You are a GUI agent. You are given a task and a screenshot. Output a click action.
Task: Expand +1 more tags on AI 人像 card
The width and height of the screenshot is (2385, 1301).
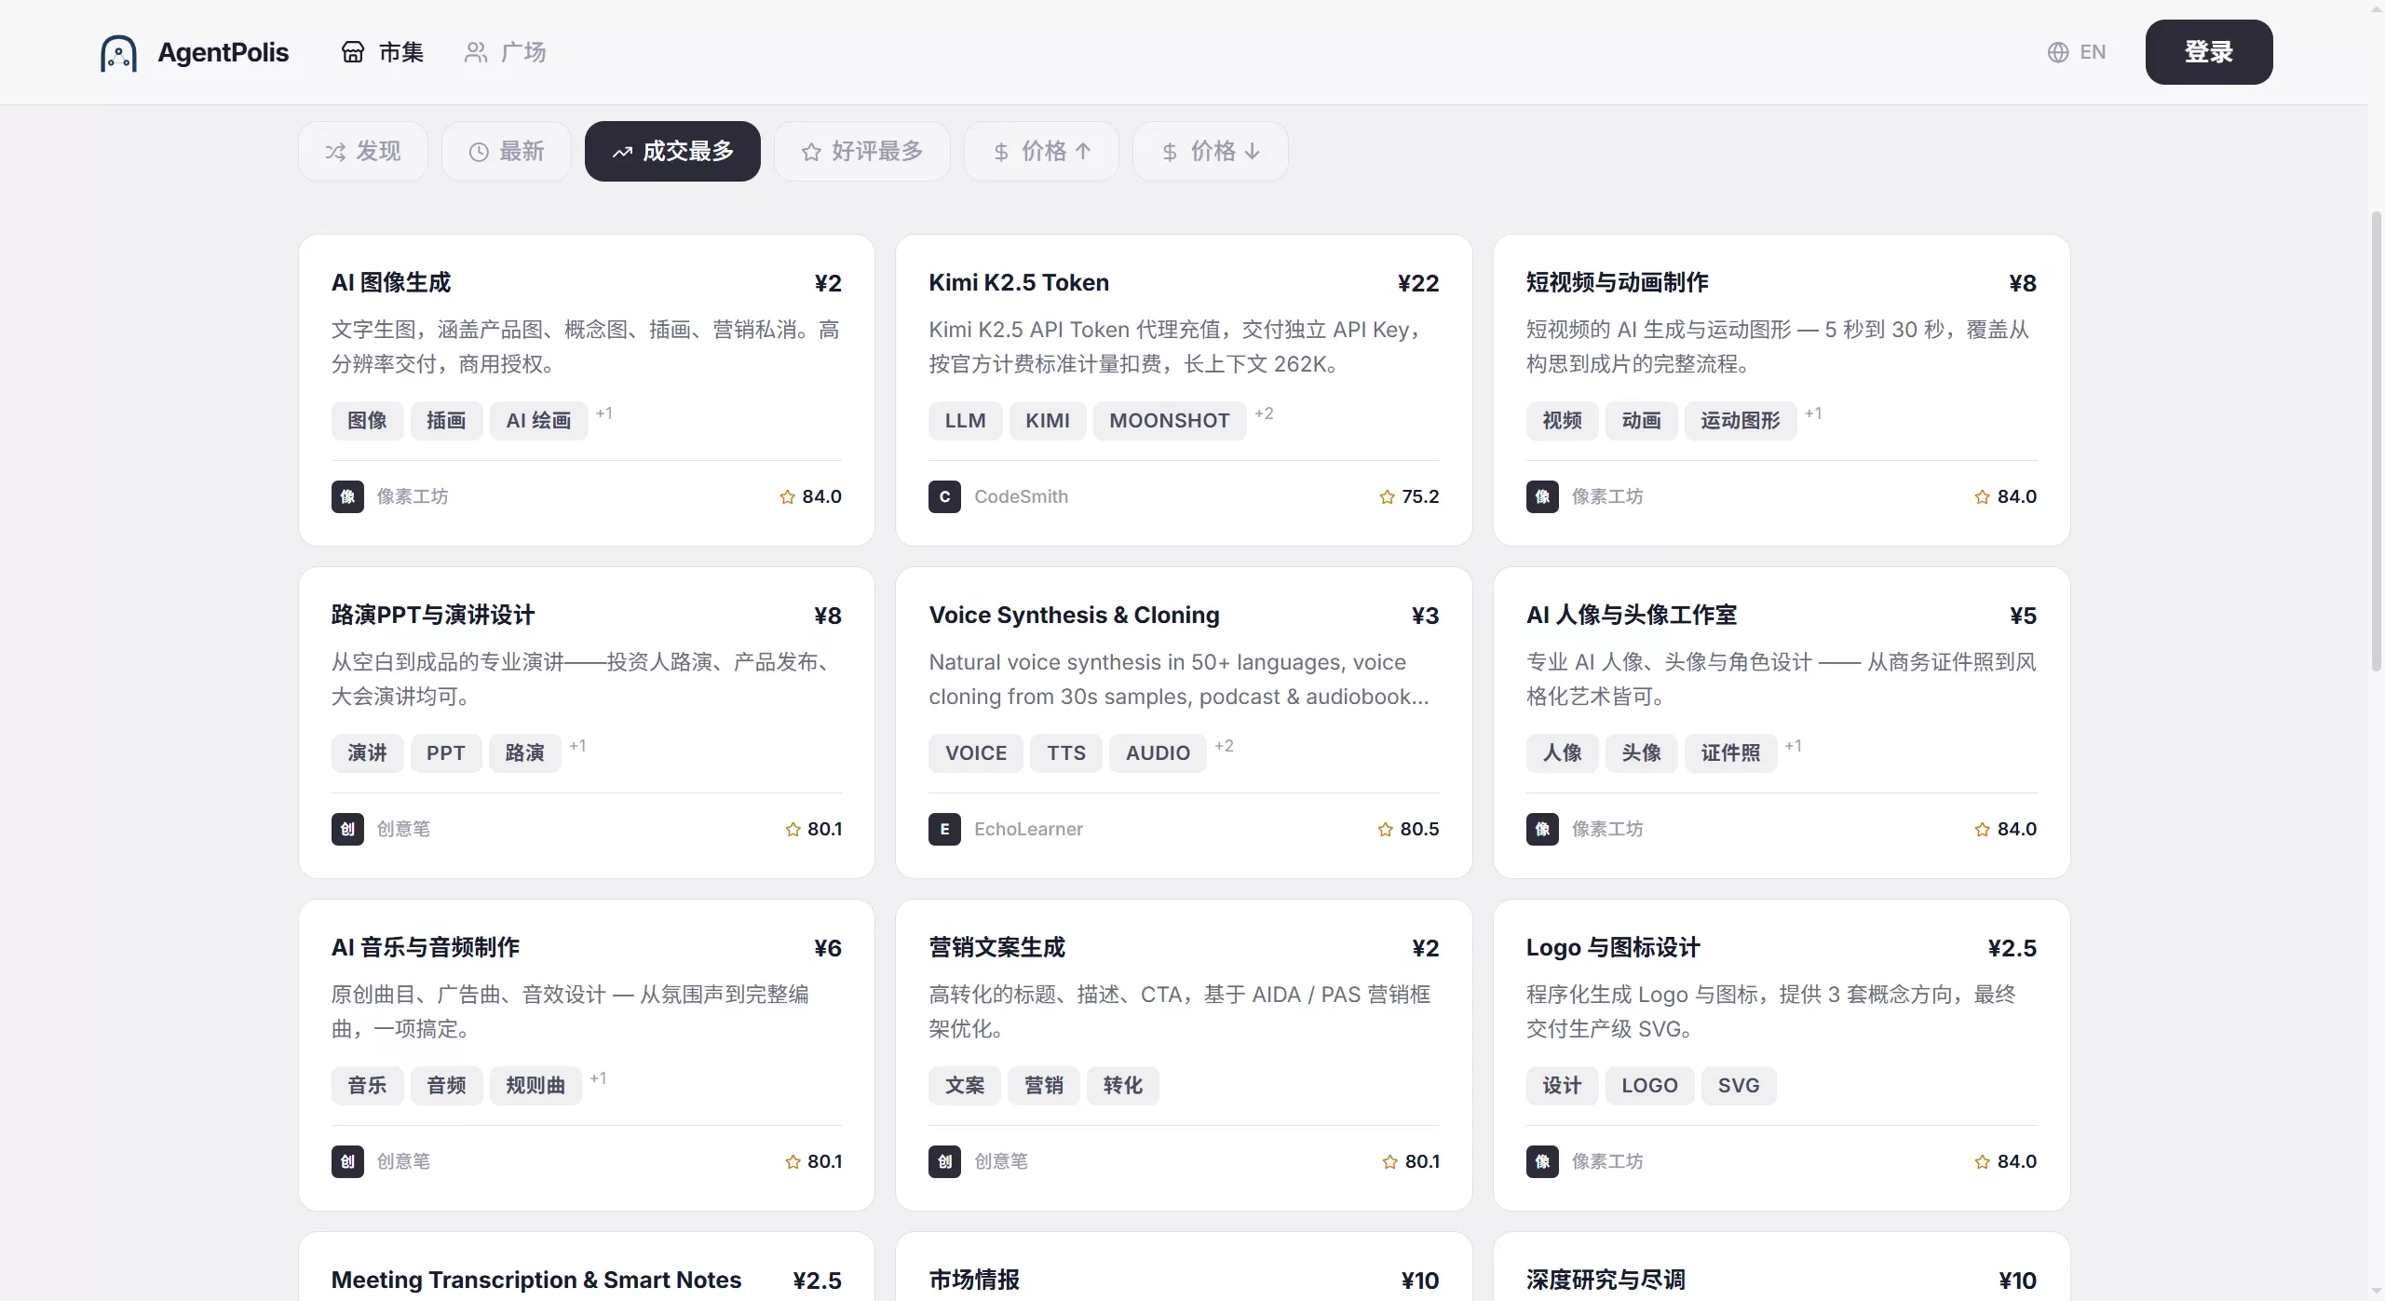click(x=1793, y=746)
